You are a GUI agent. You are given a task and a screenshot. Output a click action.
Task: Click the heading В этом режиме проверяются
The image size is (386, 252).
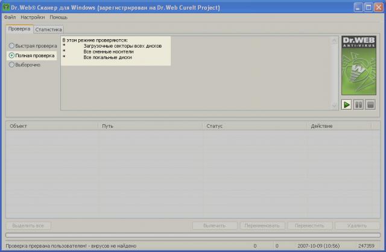coord(95,40)
